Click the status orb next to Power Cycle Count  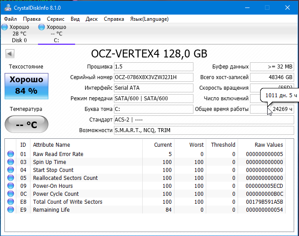(11, 194)
